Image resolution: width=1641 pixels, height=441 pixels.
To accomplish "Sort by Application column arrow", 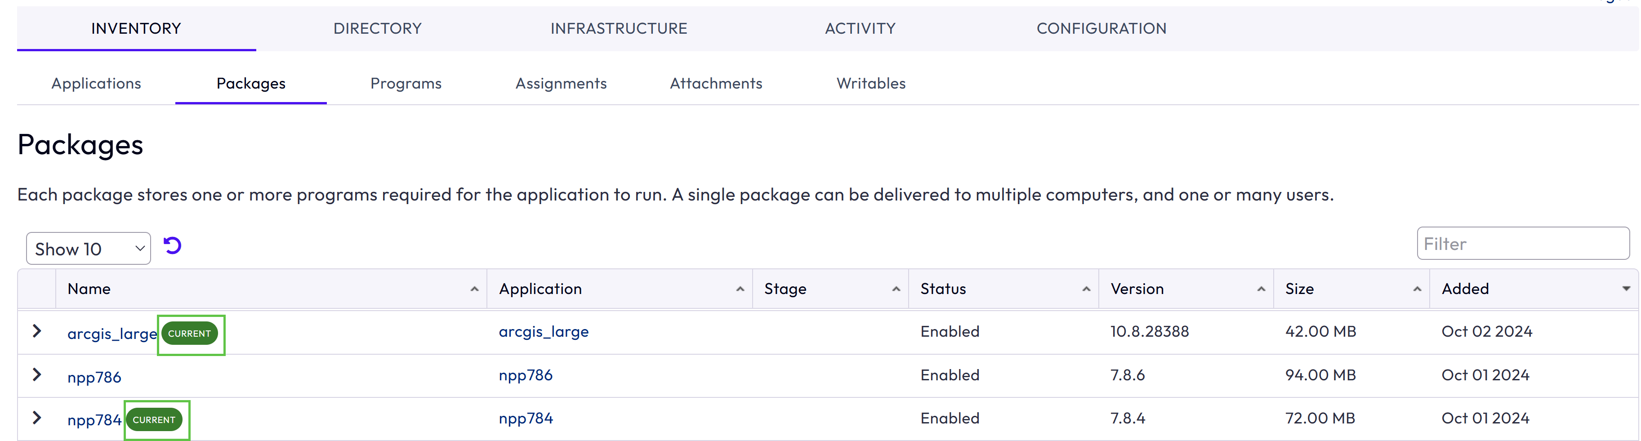I will [740, 290].
